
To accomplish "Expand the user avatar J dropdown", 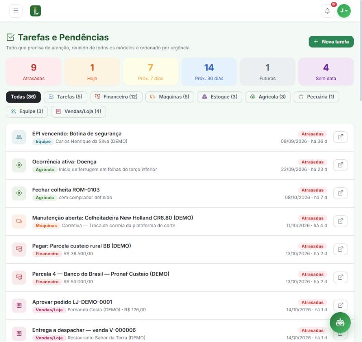I will [x=344, y=11].
